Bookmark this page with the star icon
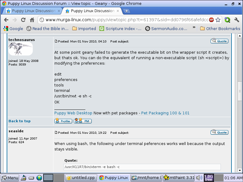The width and height of the screenshot is (243, 182). 218,20
